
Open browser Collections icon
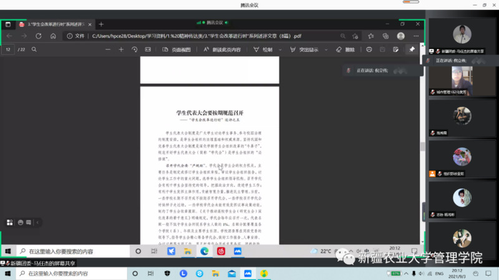point(386,36)
